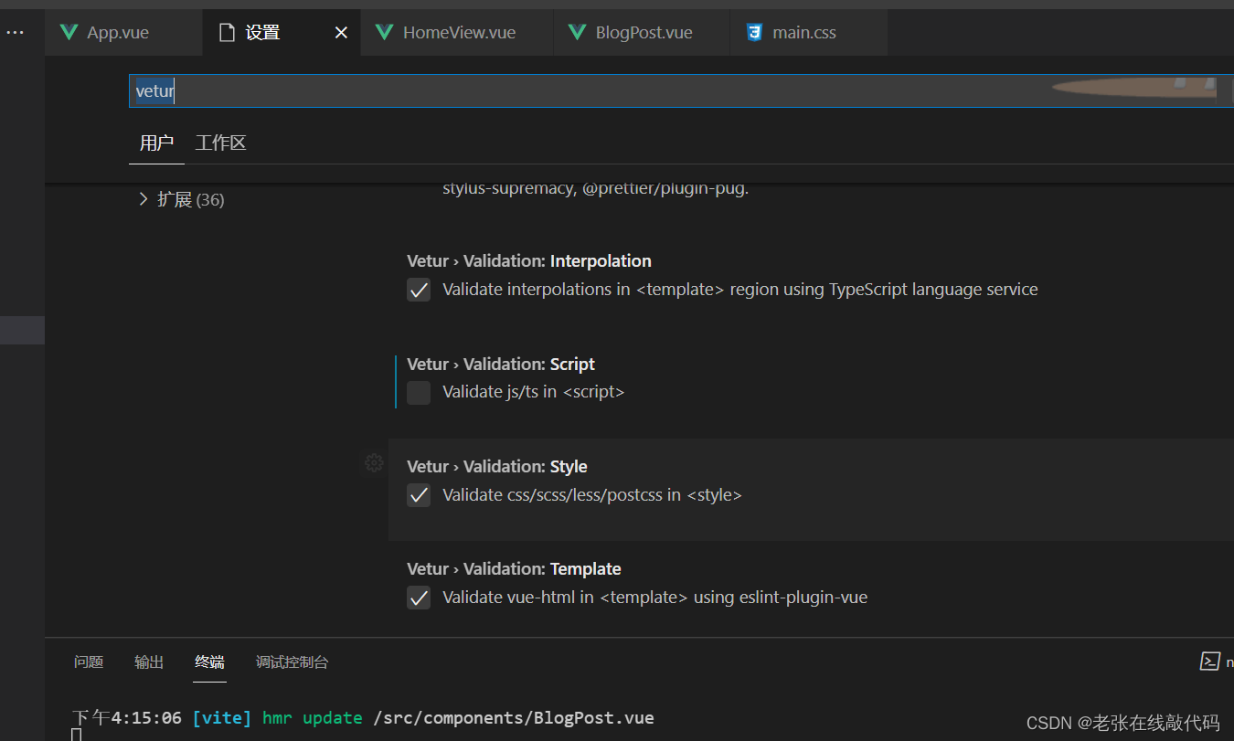This screenshot has height=741, width=1234.
Task: Select the 工作区 settings scope tab
Action: coord(220,143)
